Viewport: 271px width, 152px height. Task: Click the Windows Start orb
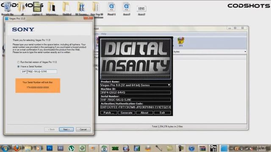(5, 148)
